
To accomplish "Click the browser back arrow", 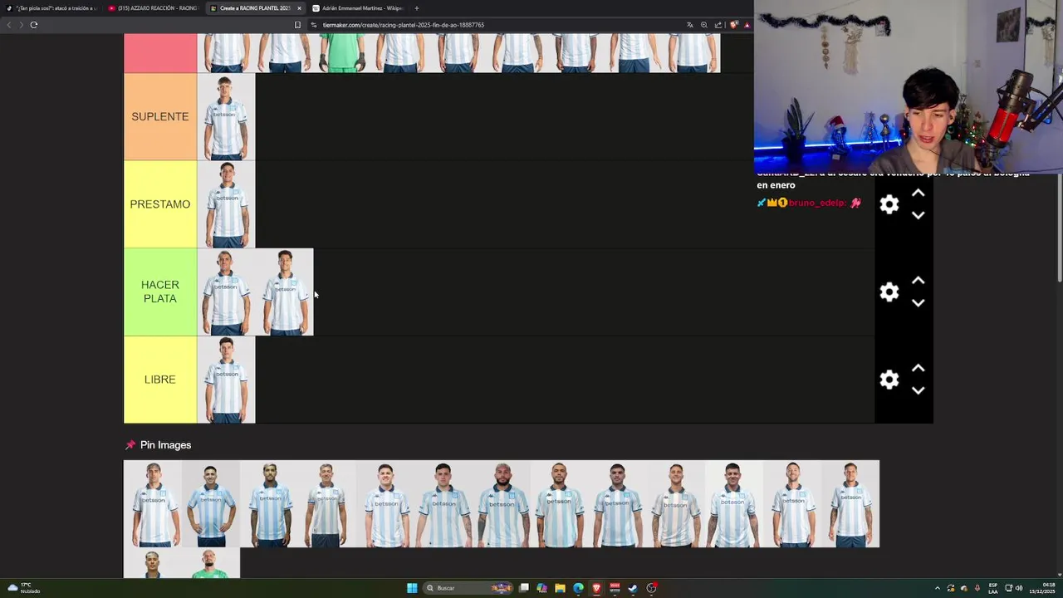I will [x=9, y=25].
